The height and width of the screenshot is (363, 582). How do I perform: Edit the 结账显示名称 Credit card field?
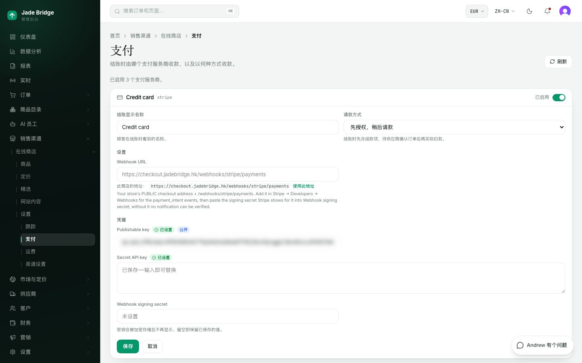coord(228,127)
